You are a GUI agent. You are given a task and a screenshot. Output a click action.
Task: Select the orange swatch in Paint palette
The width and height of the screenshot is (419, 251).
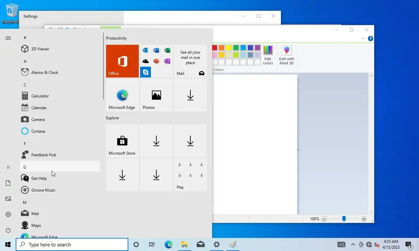pyautogui.click(x=222, y=48)
